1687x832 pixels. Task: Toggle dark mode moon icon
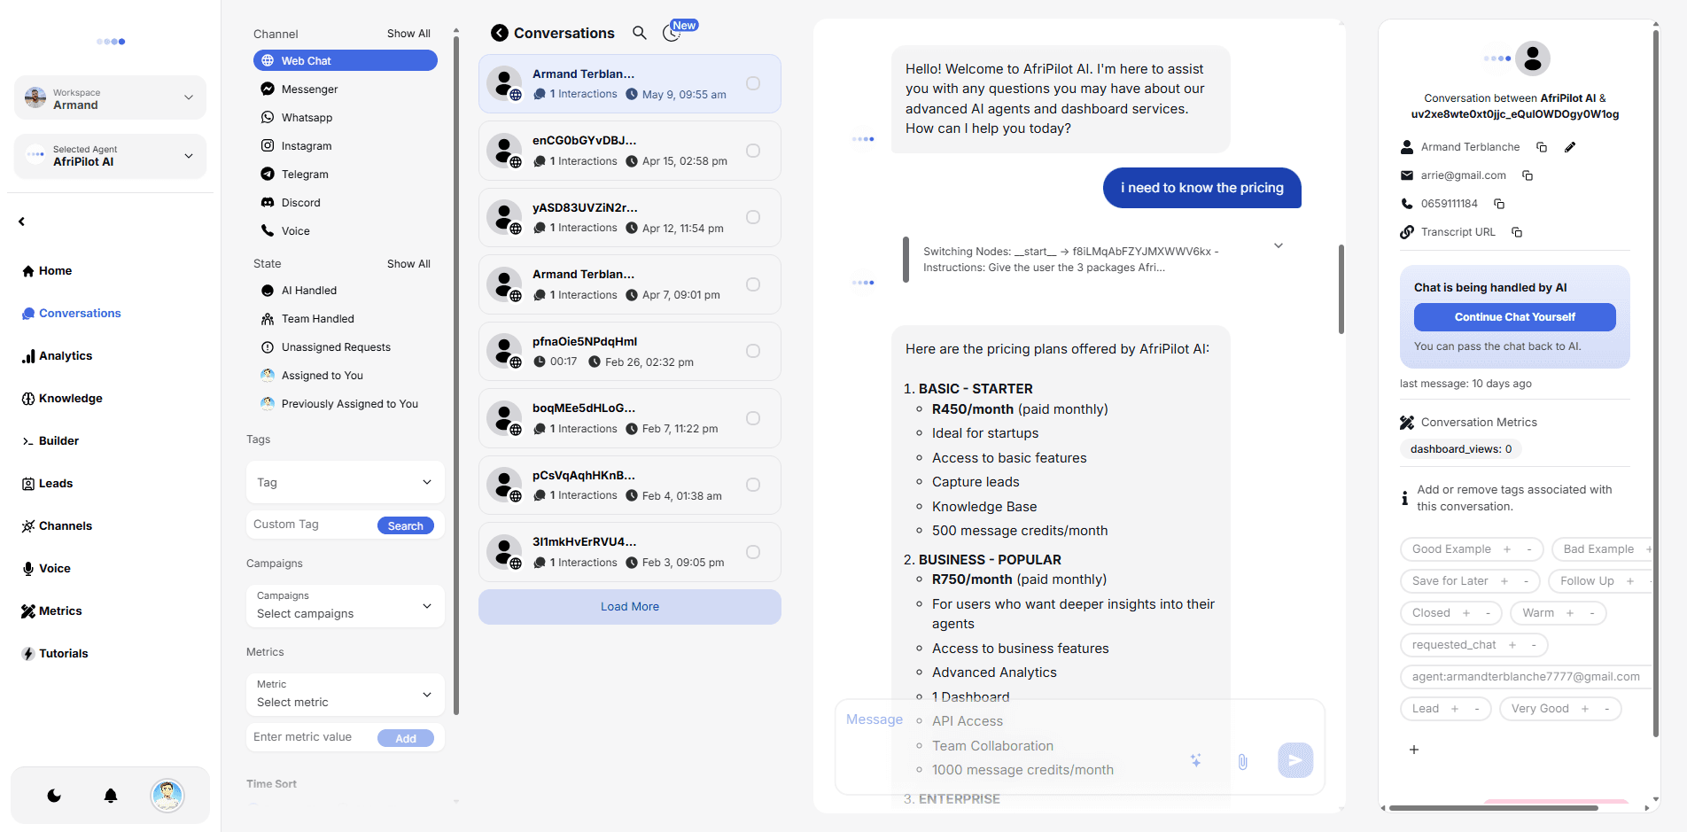tap(54, 796)
